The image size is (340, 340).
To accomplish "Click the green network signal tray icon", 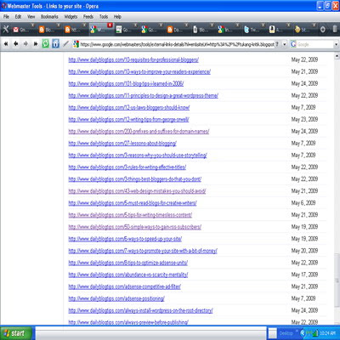I will click(314, 333).
